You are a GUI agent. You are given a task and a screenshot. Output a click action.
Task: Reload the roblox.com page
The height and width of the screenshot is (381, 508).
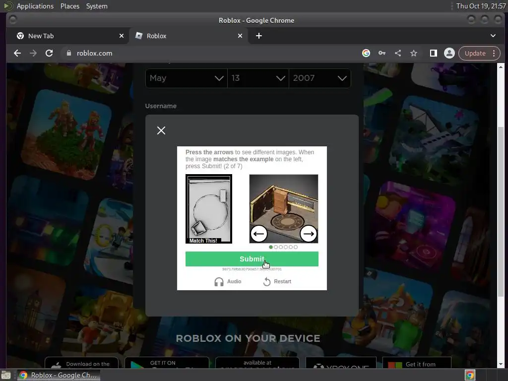(x=49, y=53)
